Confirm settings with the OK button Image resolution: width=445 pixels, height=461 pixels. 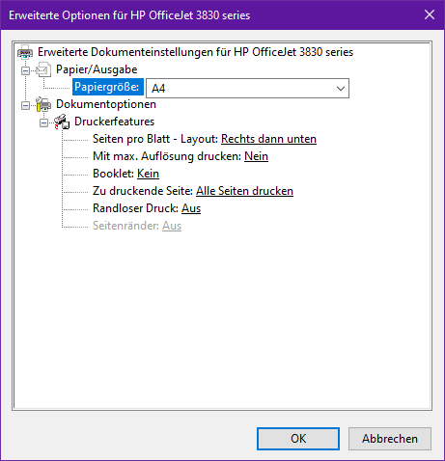pos(298,439)
